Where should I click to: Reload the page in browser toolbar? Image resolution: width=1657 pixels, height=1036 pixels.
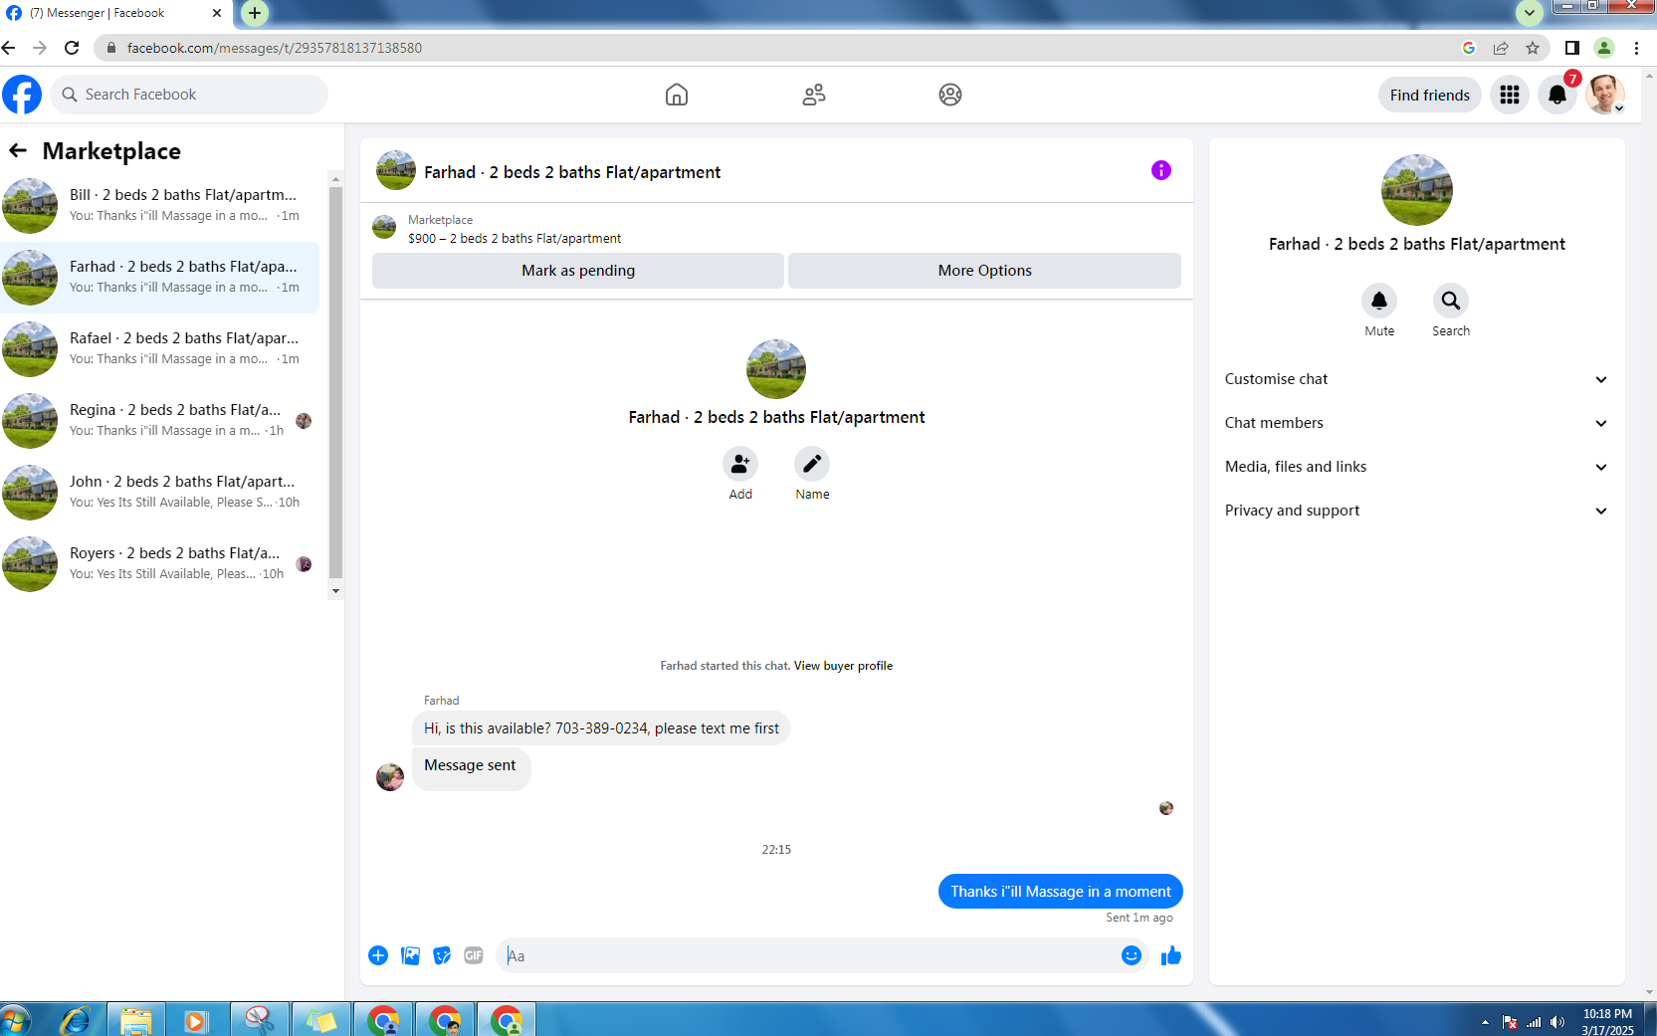point(72,48)
